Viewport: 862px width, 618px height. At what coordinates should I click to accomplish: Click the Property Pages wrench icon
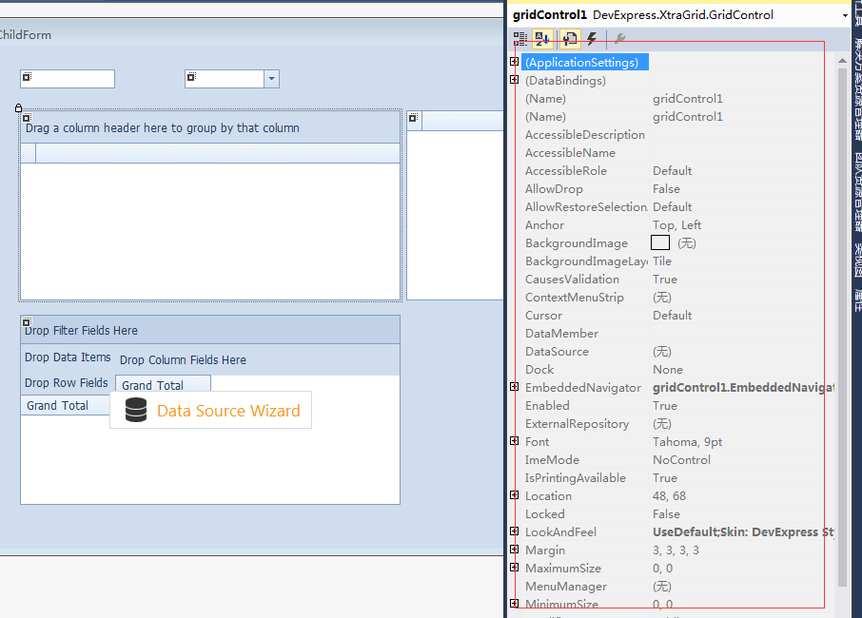618,39
